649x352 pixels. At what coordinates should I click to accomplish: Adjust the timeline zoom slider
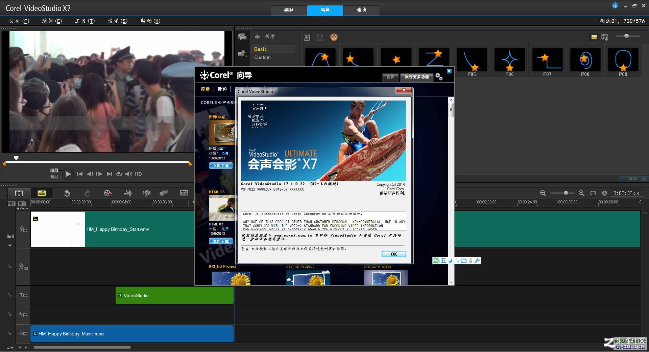566,193
